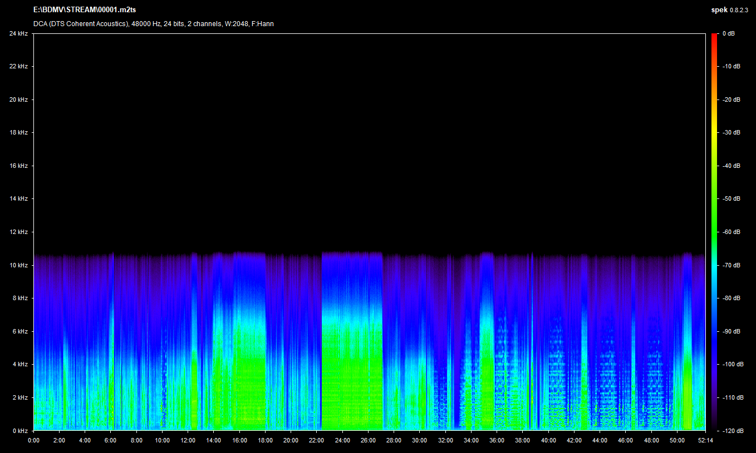The image size is (756, 453).
Task: Click the 24 kHz frequency axis label
Action: pos(18,34)
